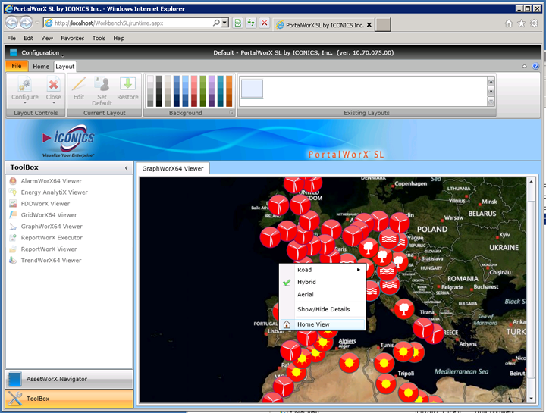Select the checked Hybrid map mode
Viewport: 546px width, 413px height.
coord(306,282)
